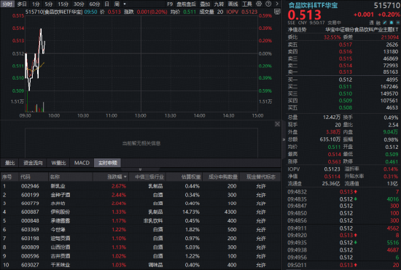
Task: Open stock row 600809 山西汾酒
Action: (x=141, y=247)
